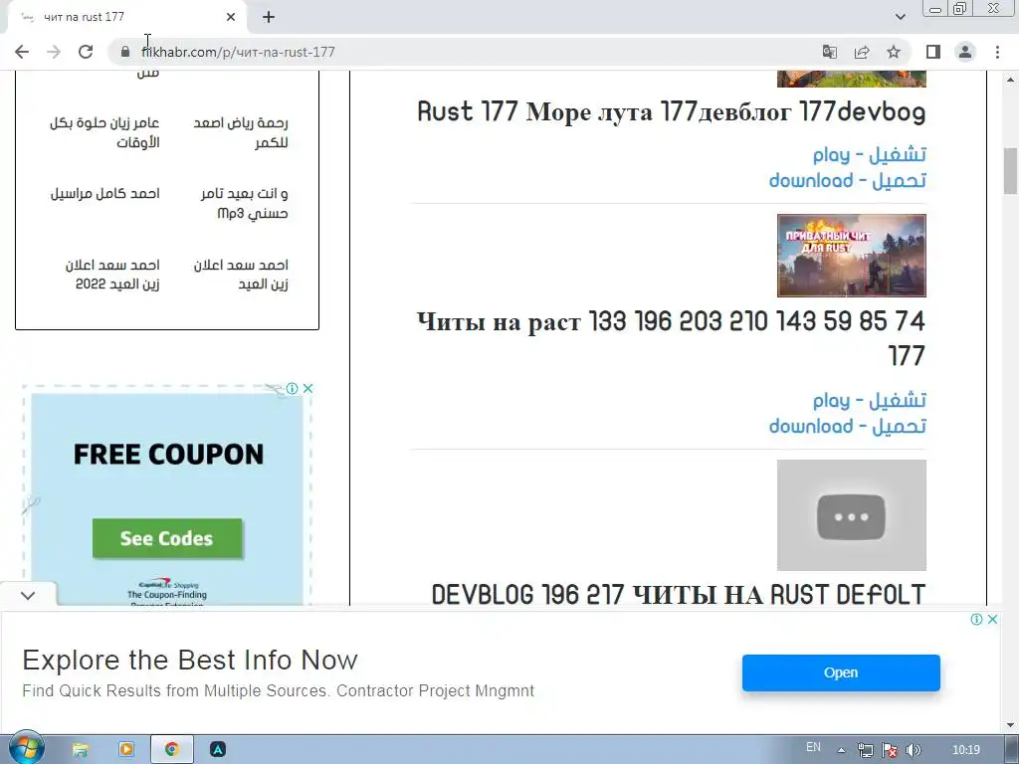The width and height of the screenshot is (1019, 764).
Task: Open the DEVBLOG 196 217 ЧИТЫ title
Action: 679,595
